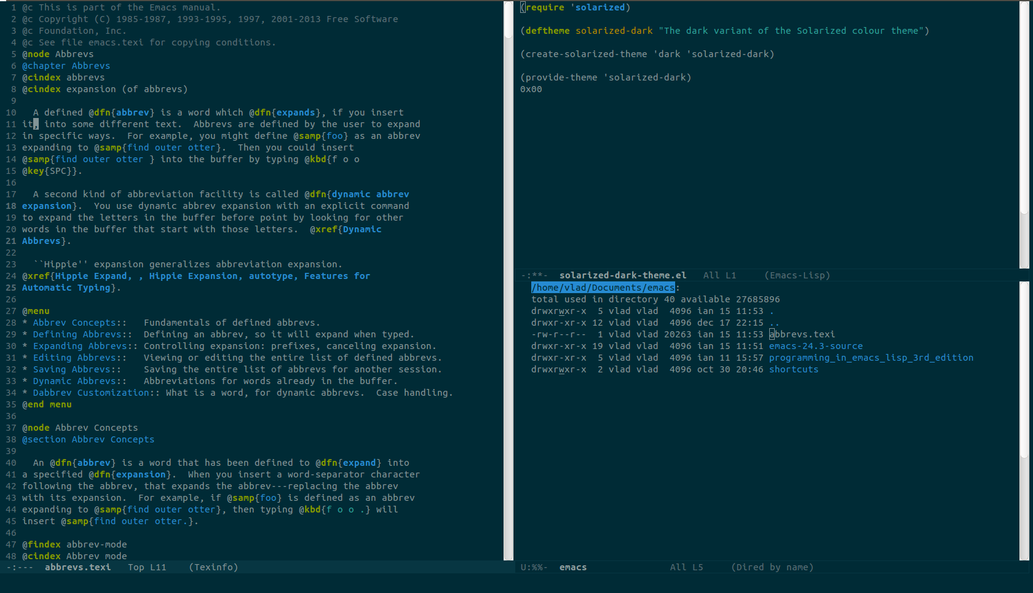Click the left window's vertical scrollbar thumb

tap(509, 20)
